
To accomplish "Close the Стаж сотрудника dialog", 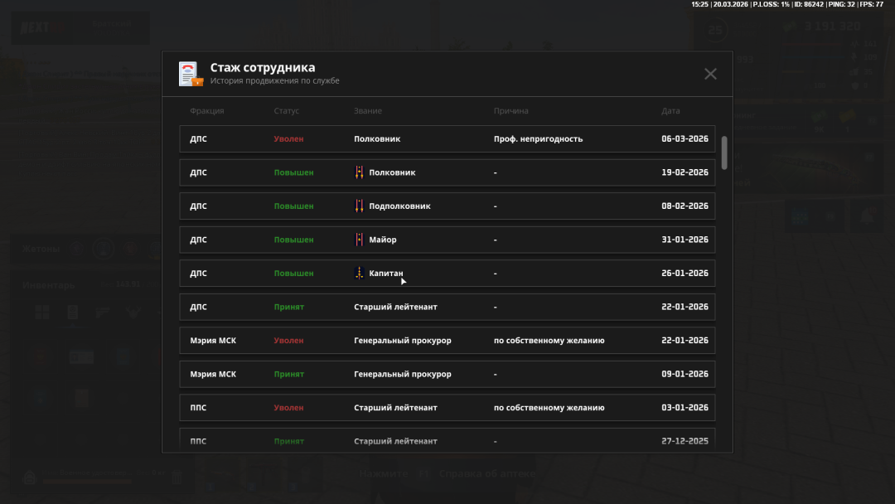I will tap(710, 74).
